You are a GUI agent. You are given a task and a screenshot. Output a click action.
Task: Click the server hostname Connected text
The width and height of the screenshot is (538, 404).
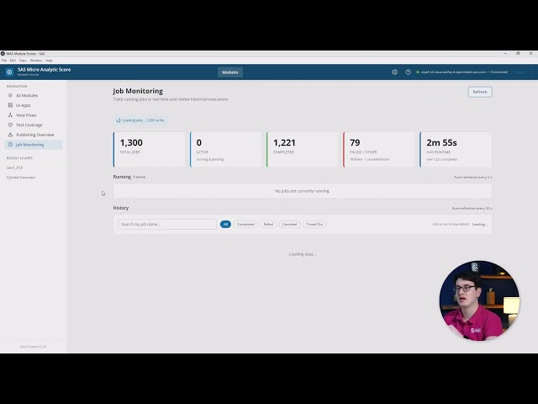coord(464,72)
